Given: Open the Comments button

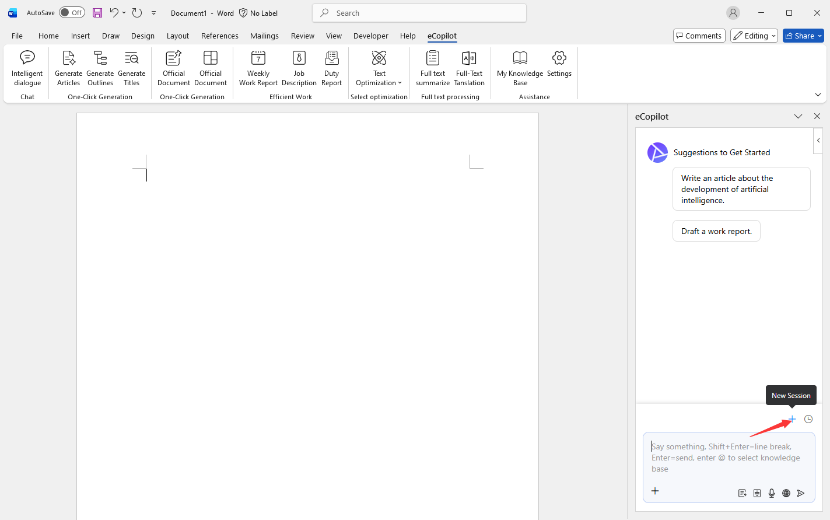Looking at the screenshot, I should tap(699, 36).
